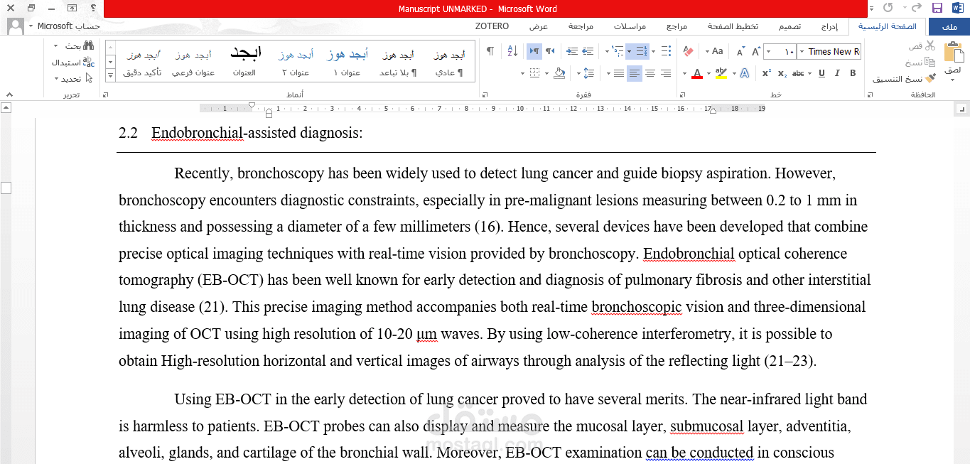Click the Text Effects outlined A icon
The width and height of the screenshot is (970, 464).
point(744,73)
